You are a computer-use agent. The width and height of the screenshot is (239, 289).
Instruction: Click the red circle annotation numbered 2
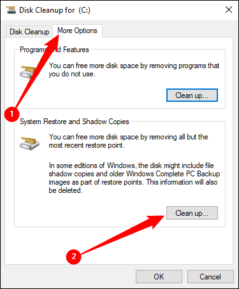click(x=73, y=257)
